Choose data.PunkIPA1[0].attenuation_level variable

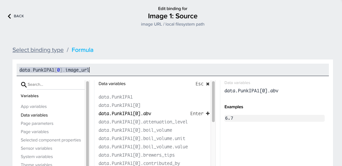tap(143, 122)
